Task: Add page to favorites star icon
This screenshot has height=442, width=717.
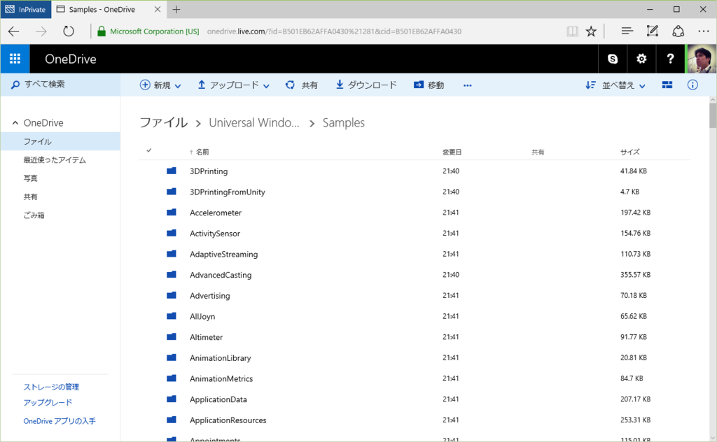Action: tap(591, 31)
